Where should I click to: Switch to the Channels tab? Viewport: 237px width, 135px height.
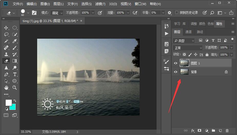click(x=188, y=32)
